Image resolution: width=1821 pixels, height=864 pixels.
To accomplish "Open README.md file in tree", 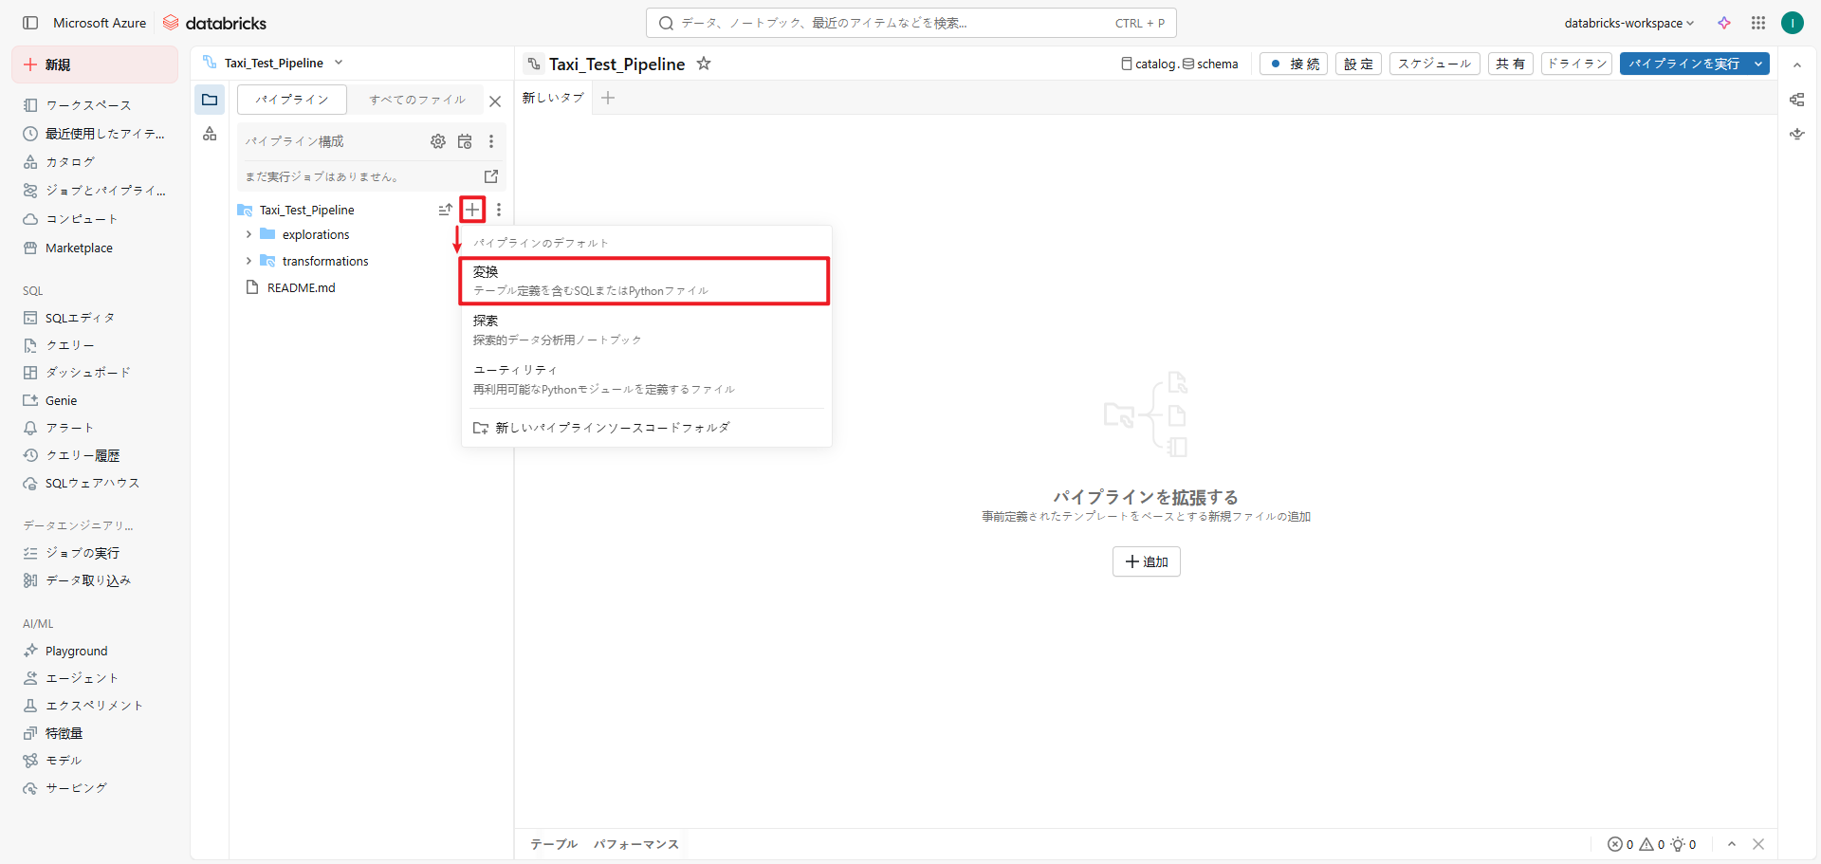I will click(301, 287).
